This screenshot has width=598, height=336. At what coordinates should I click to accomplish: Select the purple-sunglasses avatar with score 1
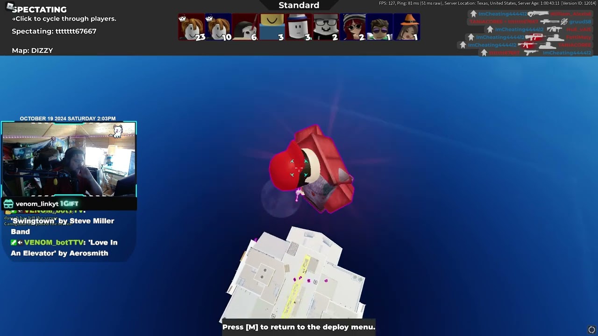[379, 28]
